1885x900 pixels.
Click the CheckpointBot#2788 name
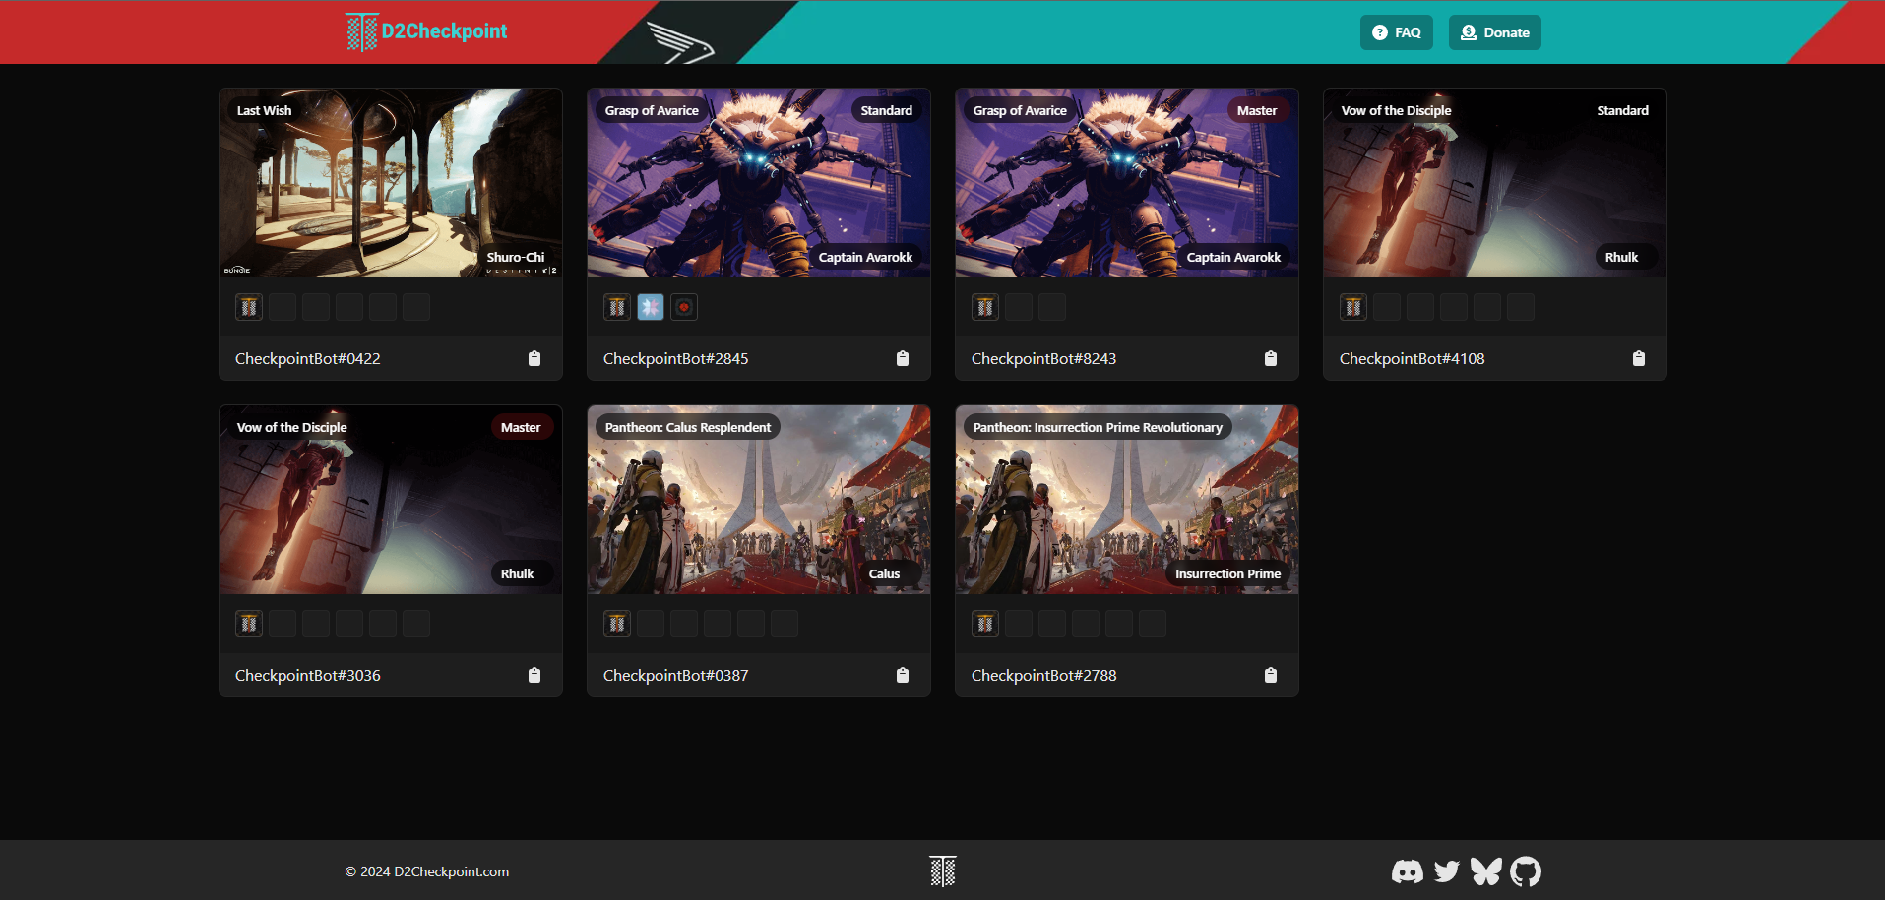(1044, 676)
